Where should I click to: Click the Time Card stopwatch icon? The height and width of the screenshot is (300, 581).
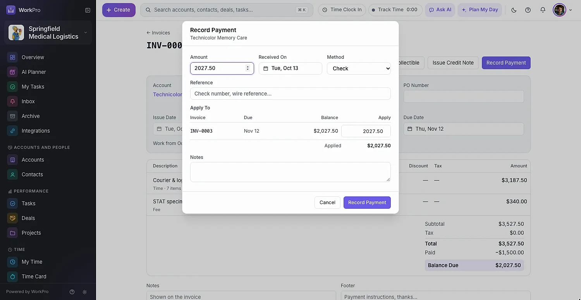tap(12, 276)
